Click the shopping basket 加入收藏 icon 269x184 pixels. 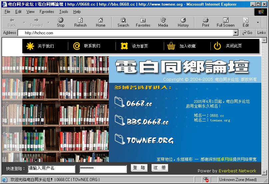[171, 46]
